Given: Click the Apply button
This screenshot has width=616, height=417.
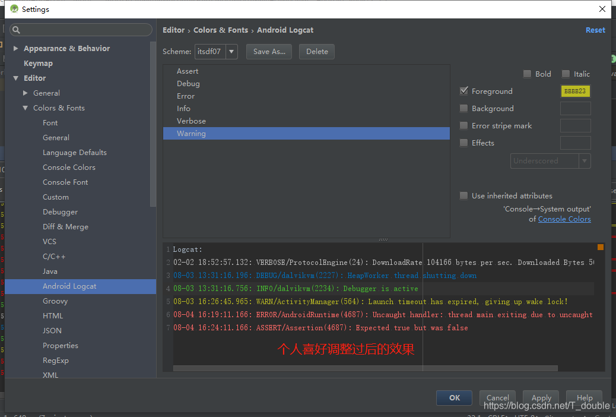Looking at the screenshot, I should point(541,398).
